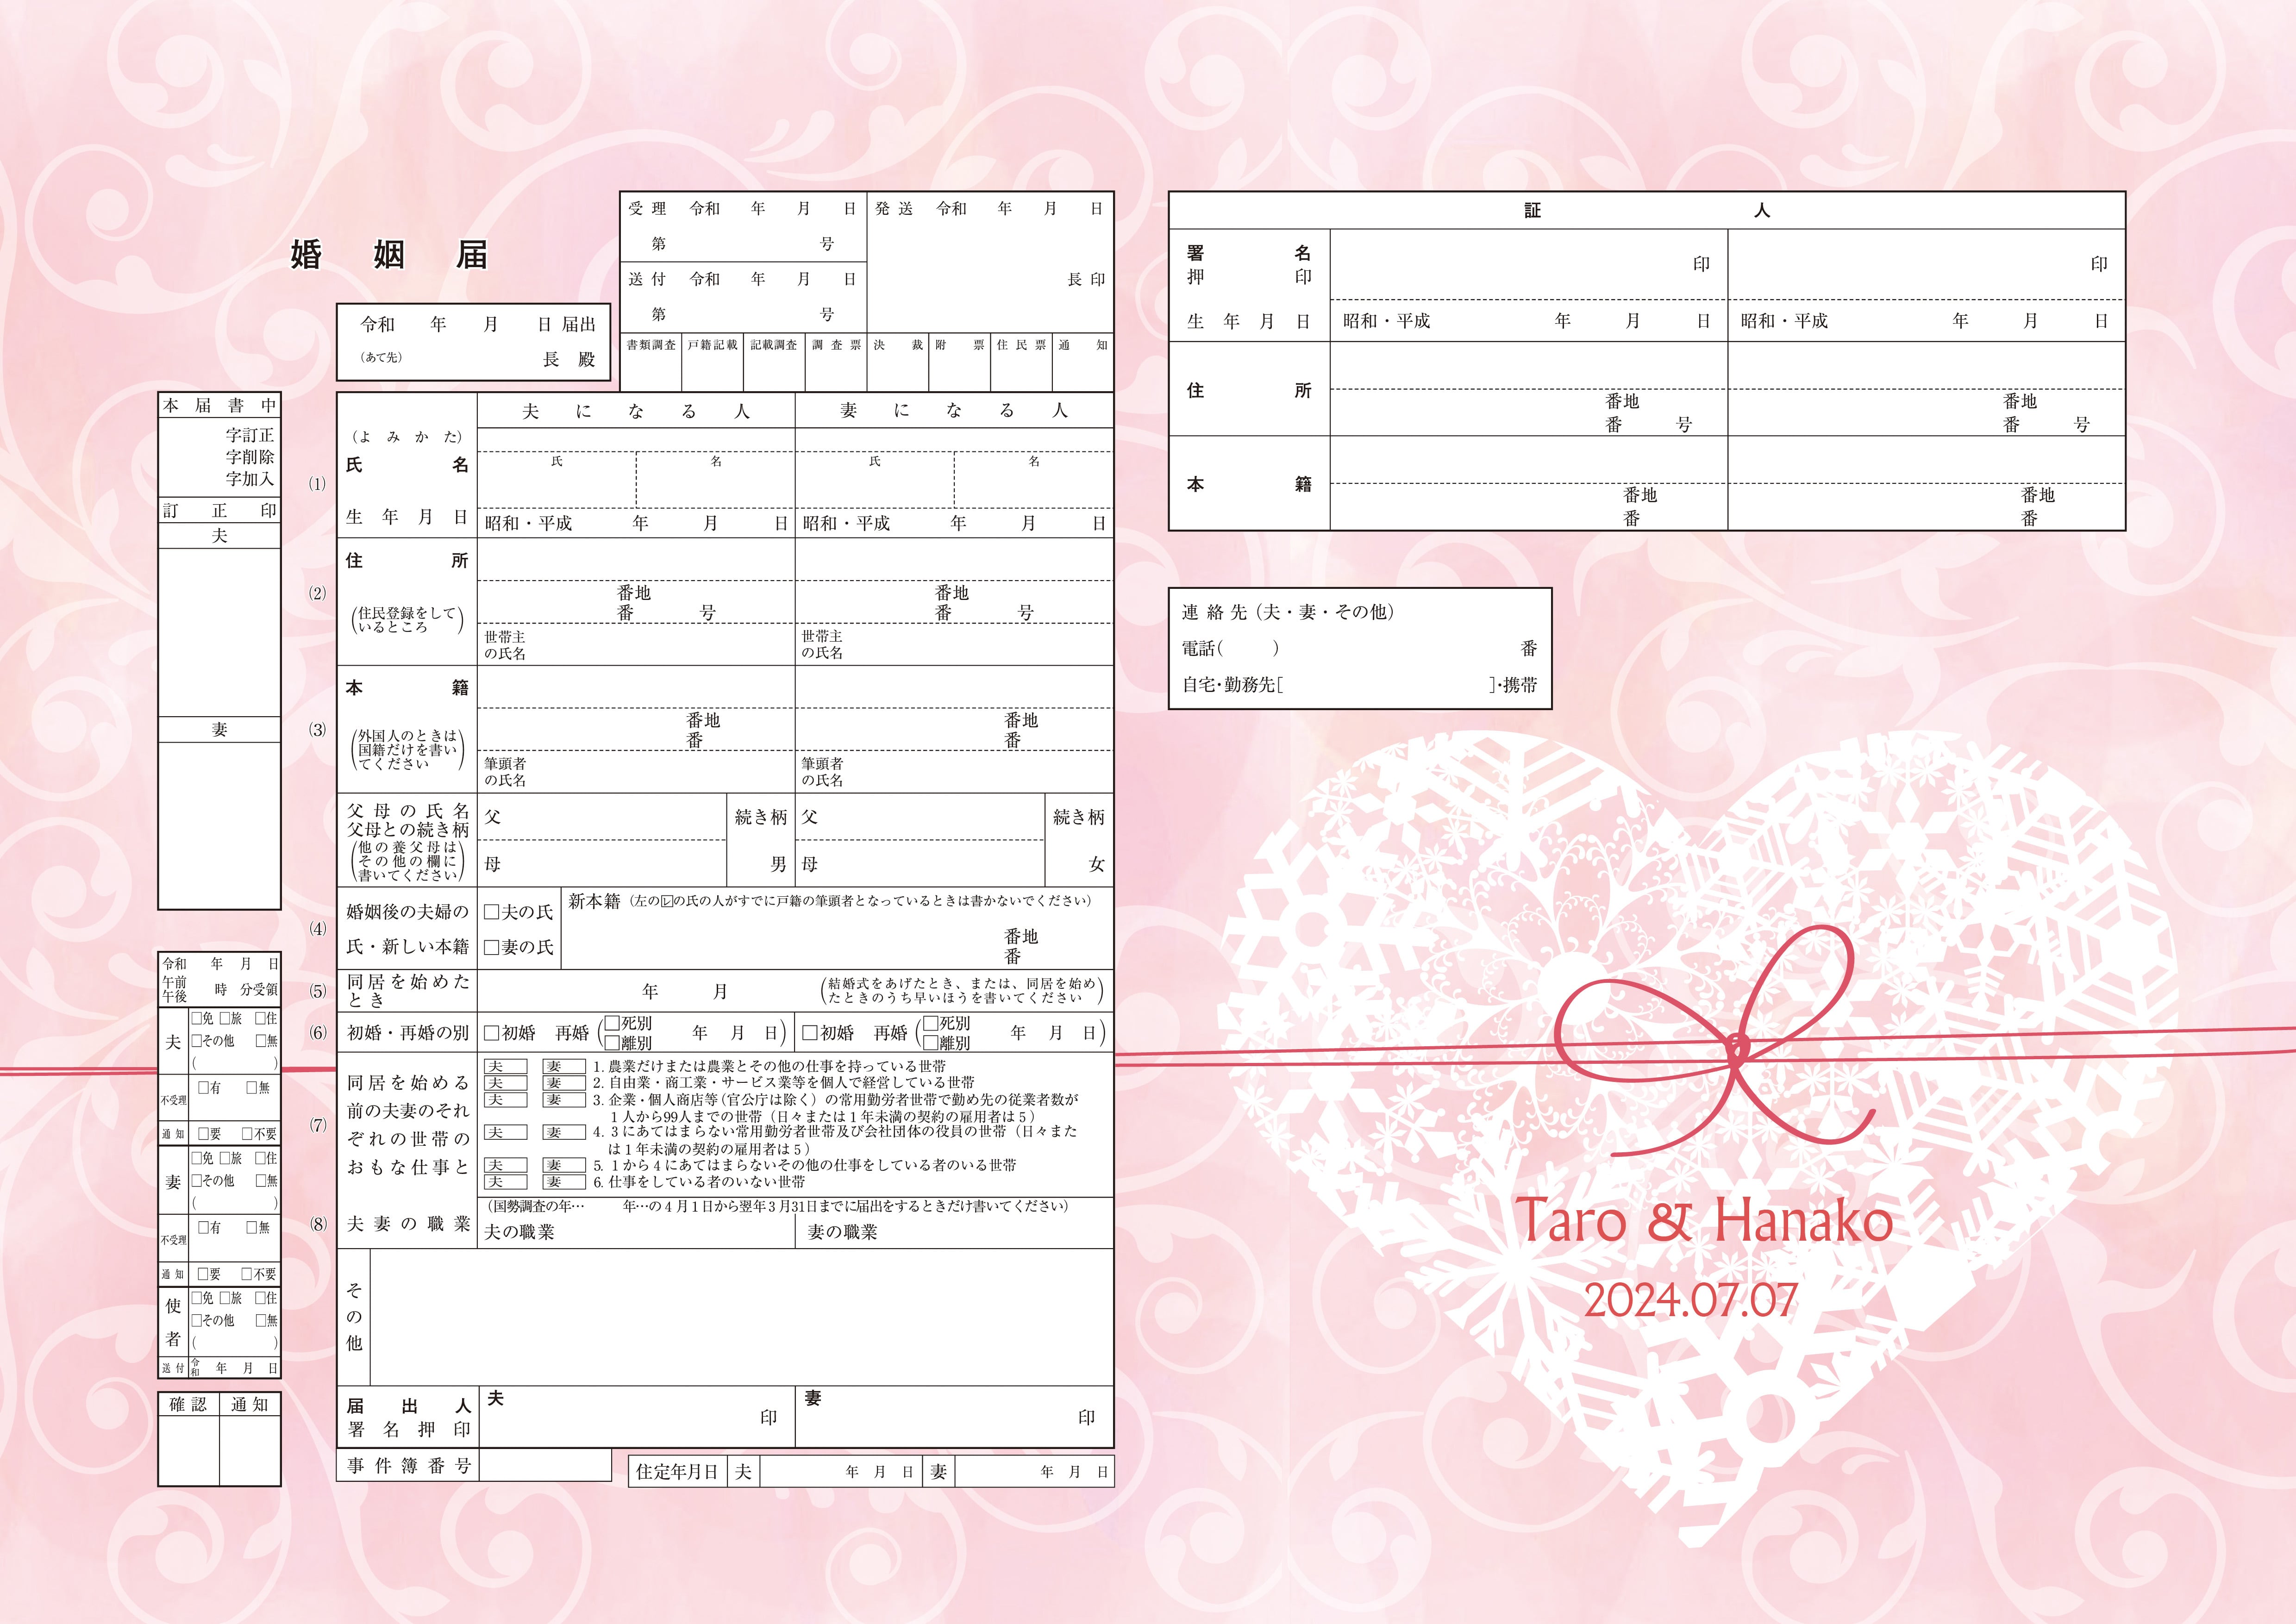Screen dimensions: 2296x1624
Task: Mark the 夫 box for item 5 household
Action: coord(505,1166)
